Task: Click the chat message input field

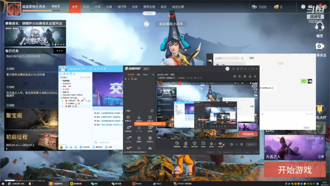Action: click(107, 143)
